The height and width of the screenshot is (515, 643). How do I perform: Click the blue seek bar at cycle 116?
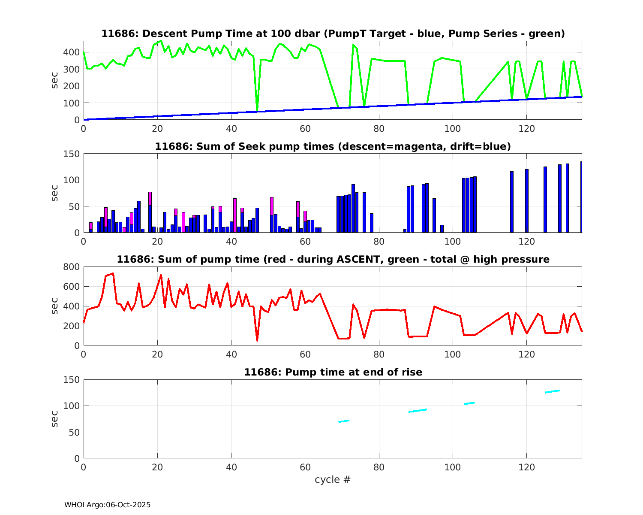click(x=512, y=202)
